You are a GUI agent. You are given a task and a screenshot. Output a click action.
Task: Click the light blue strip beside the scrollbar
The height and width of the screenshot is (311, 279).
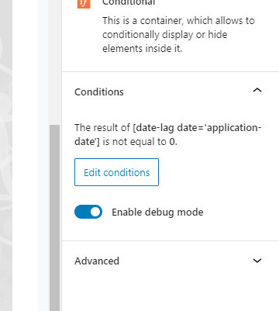tap(43, 155)
